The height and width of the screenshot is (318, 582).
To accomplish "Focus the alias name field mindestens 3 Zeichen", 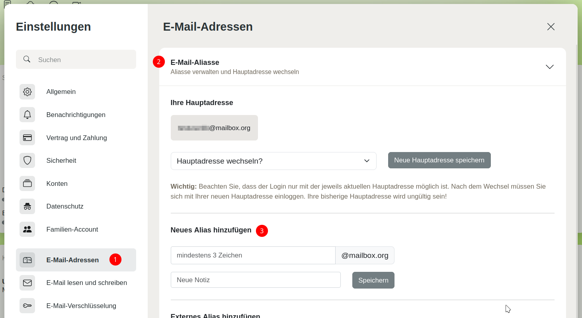I will [x=253, y=255].
